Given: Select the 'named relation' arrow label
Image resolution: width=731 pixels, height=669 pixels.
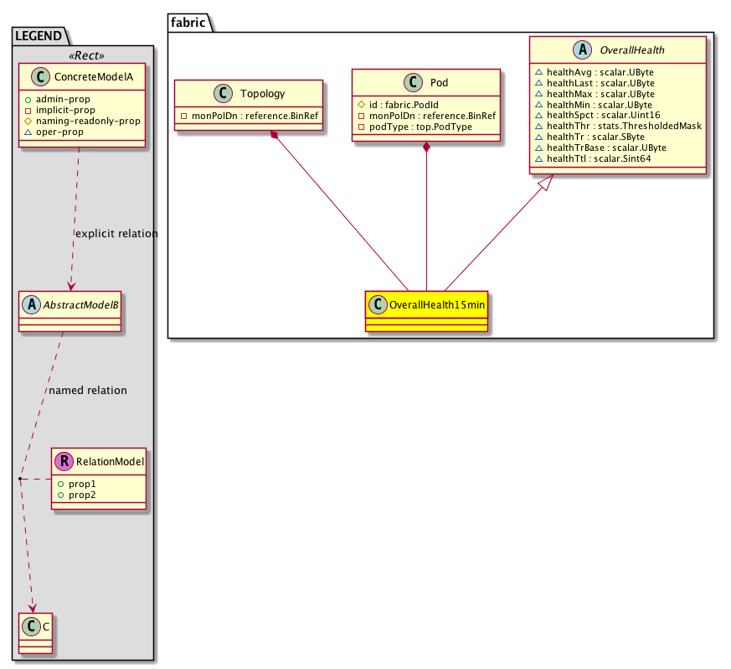Looking at the screenshot, I should [88, 390].
